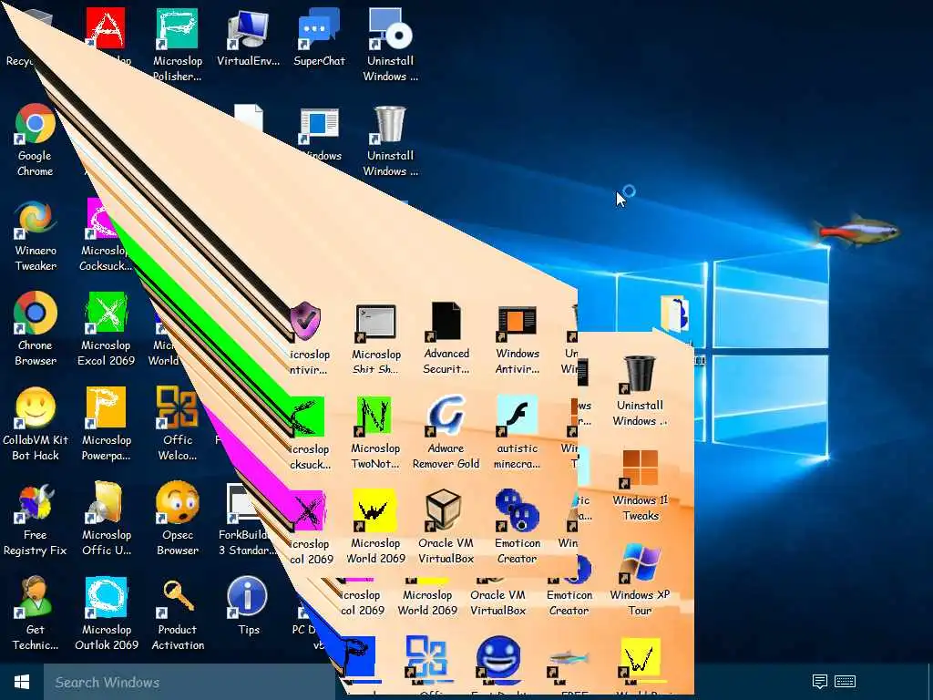Open the Microslop Excol 2069 icon
Image resolution: width=933 pixels, height=700 pixels.
(106, 314)
